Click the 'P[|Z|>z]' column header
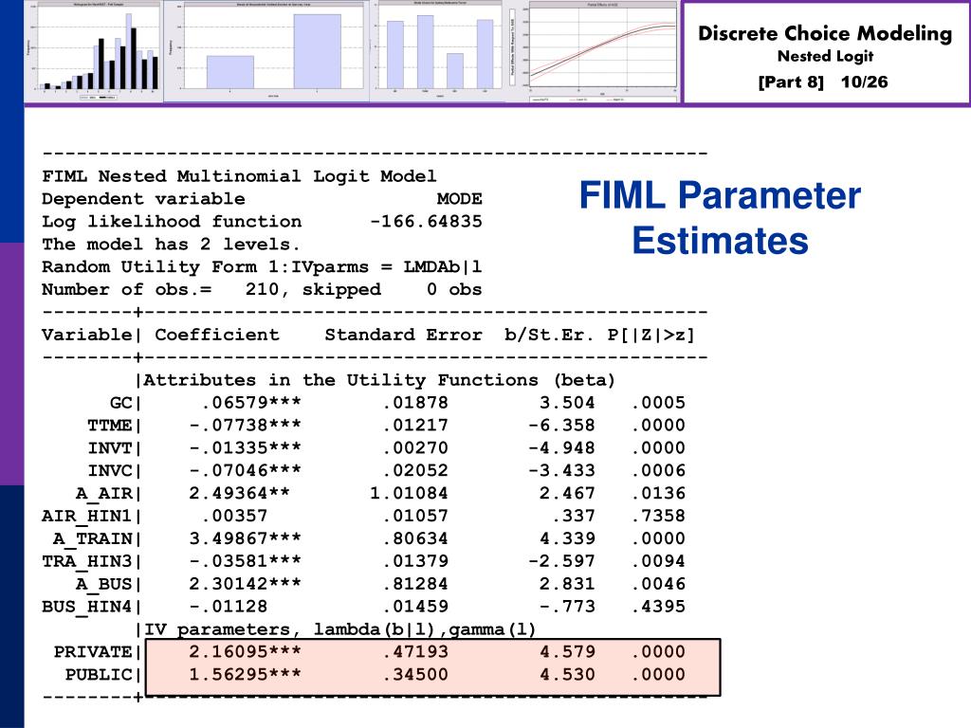Viewport: 971px width, 728px height. 650,335
